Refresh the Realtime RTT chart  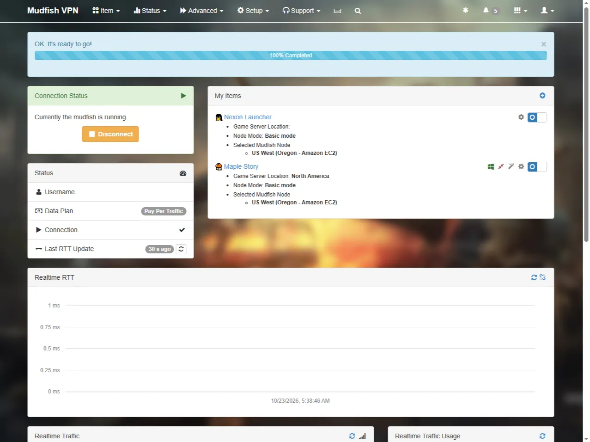pyautogui.click(x=534, y=277)
